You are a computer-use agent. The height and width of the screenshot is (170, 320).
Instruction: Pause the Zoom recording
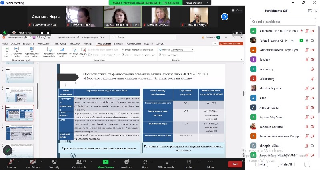click(x=42, y=33)
